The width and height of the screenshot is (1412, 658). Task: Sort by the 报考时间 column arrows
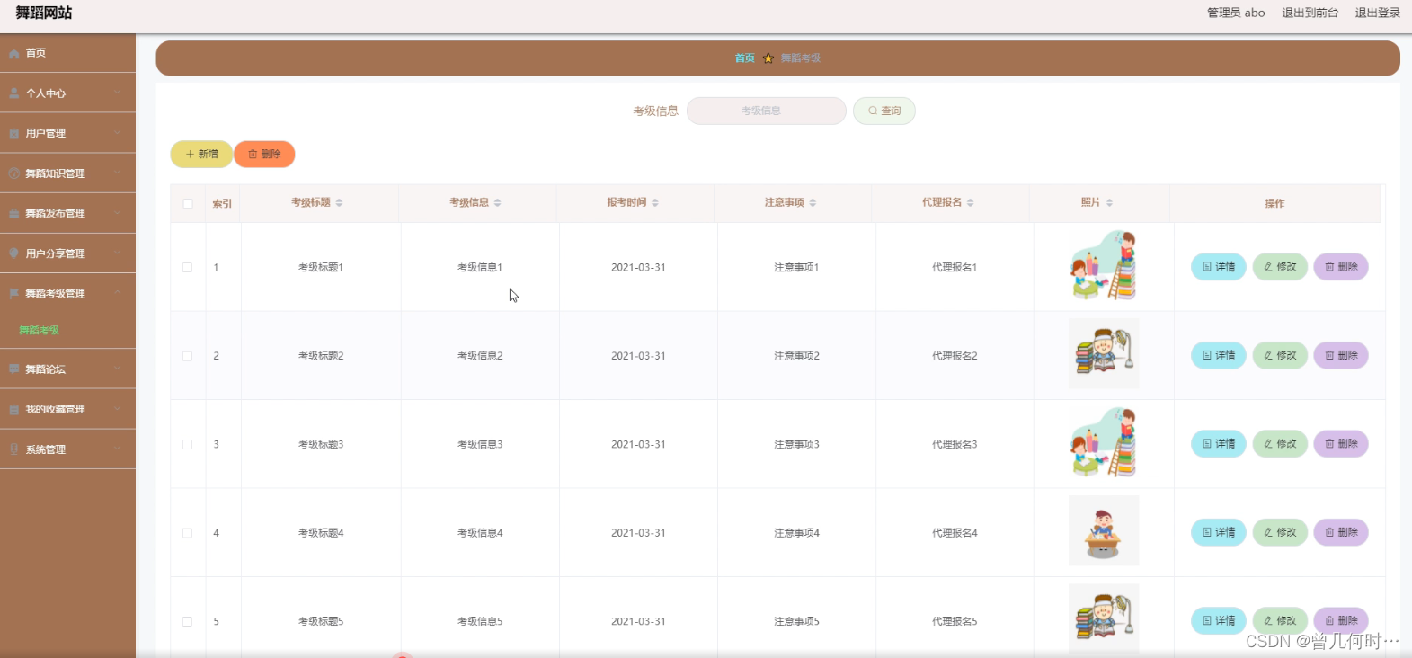pyautogui.click(x=655, y=203)
